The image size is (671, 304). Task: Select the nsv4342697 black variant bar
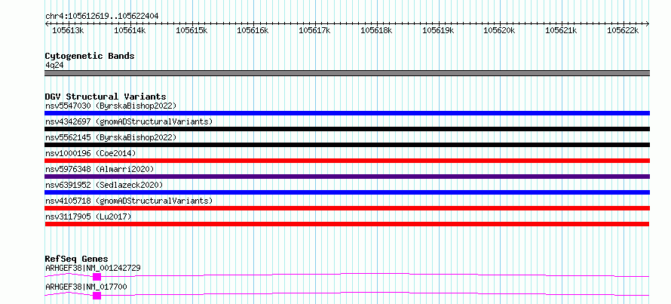tap(347, 129)
